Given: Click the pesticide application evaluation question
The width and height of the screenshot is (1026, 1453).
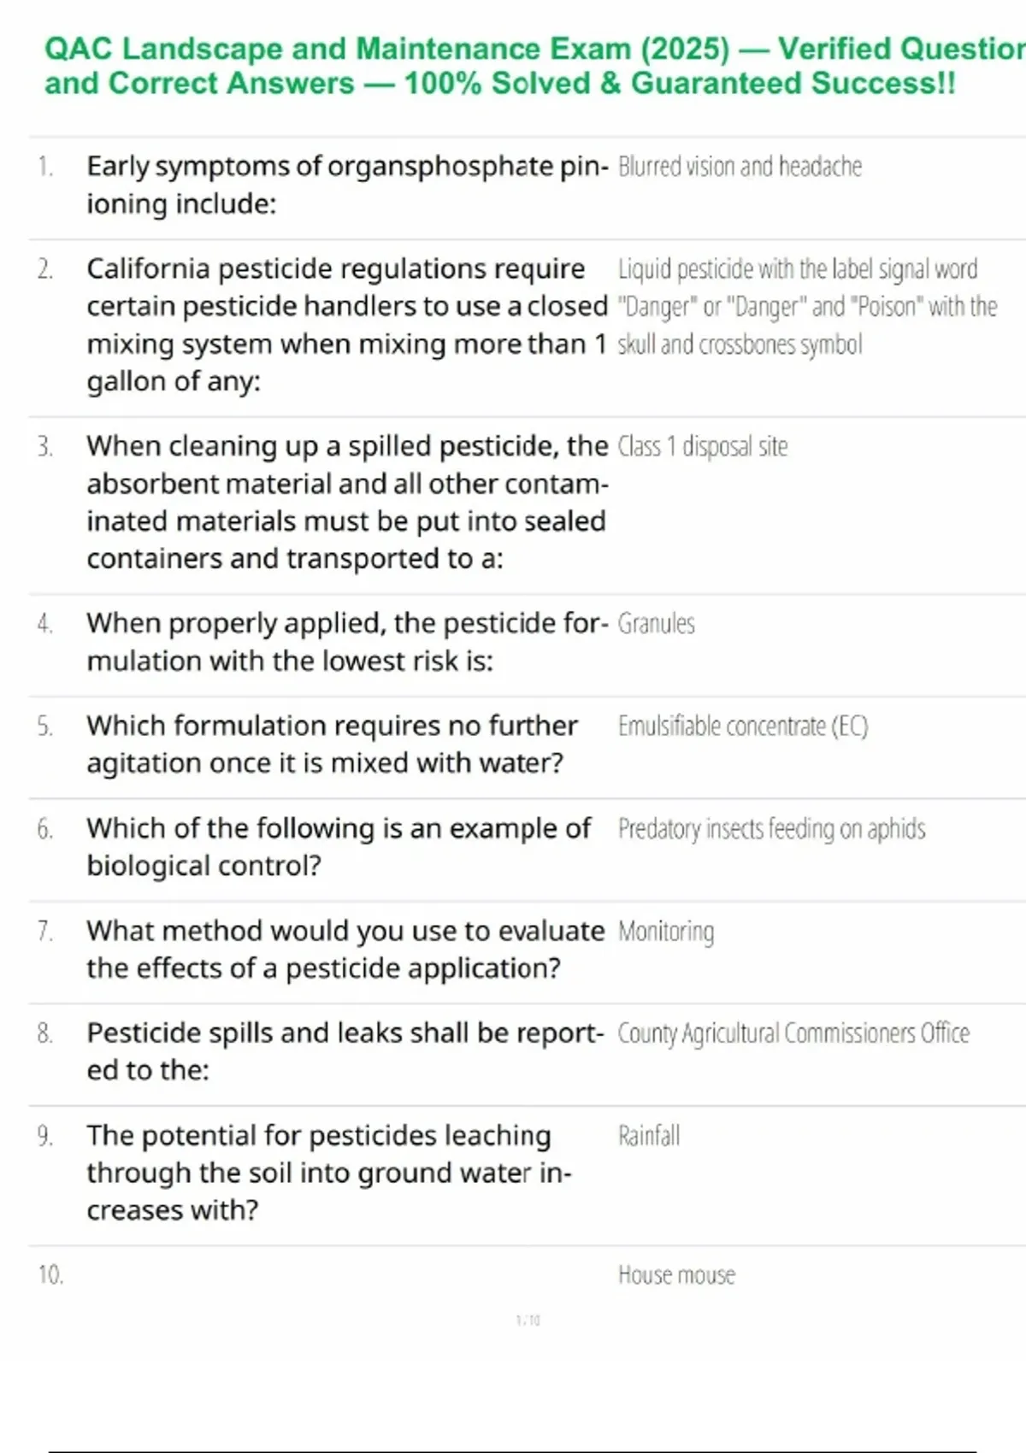Looking at the screenshot, I should [x=345, y=950].
